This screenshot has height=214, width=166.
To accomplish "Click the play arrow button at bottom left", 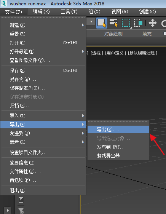I will pos(8,210).
